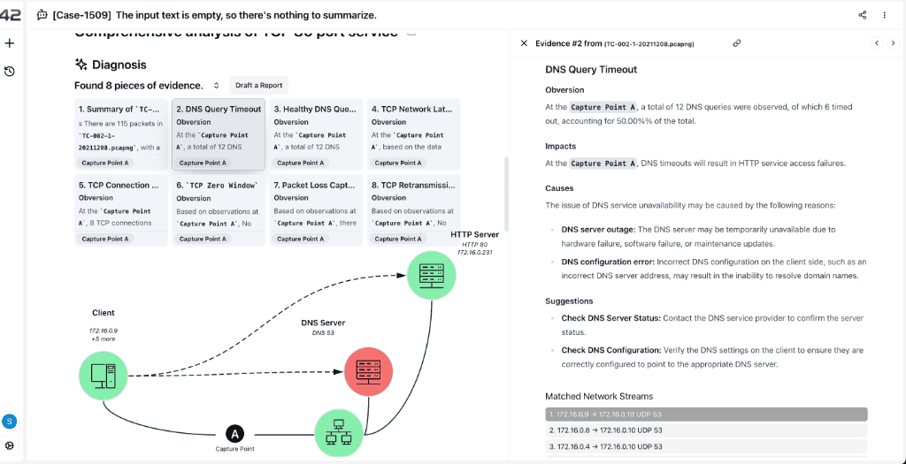Click the HTTP Server node icon

pos(432,274)
